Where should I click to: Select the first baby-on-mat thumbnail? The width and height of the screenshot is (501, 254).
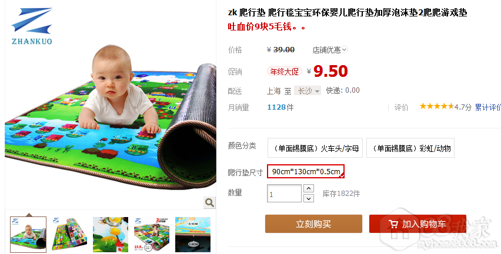pyautogui.click(x=28, y=235)
